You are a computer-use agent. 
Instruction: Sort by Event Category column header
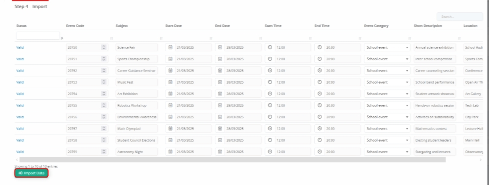click(x=376, y=26)
